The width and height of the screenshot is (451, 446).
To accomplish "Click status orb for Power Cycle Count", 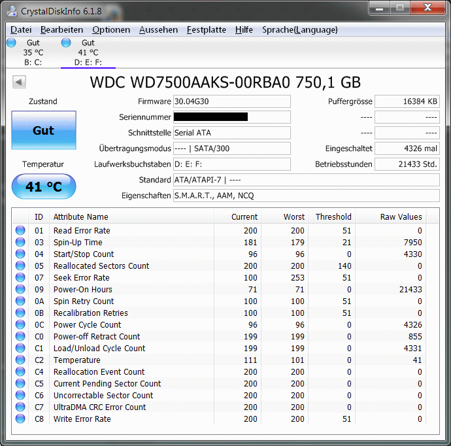I will point(20,324).
